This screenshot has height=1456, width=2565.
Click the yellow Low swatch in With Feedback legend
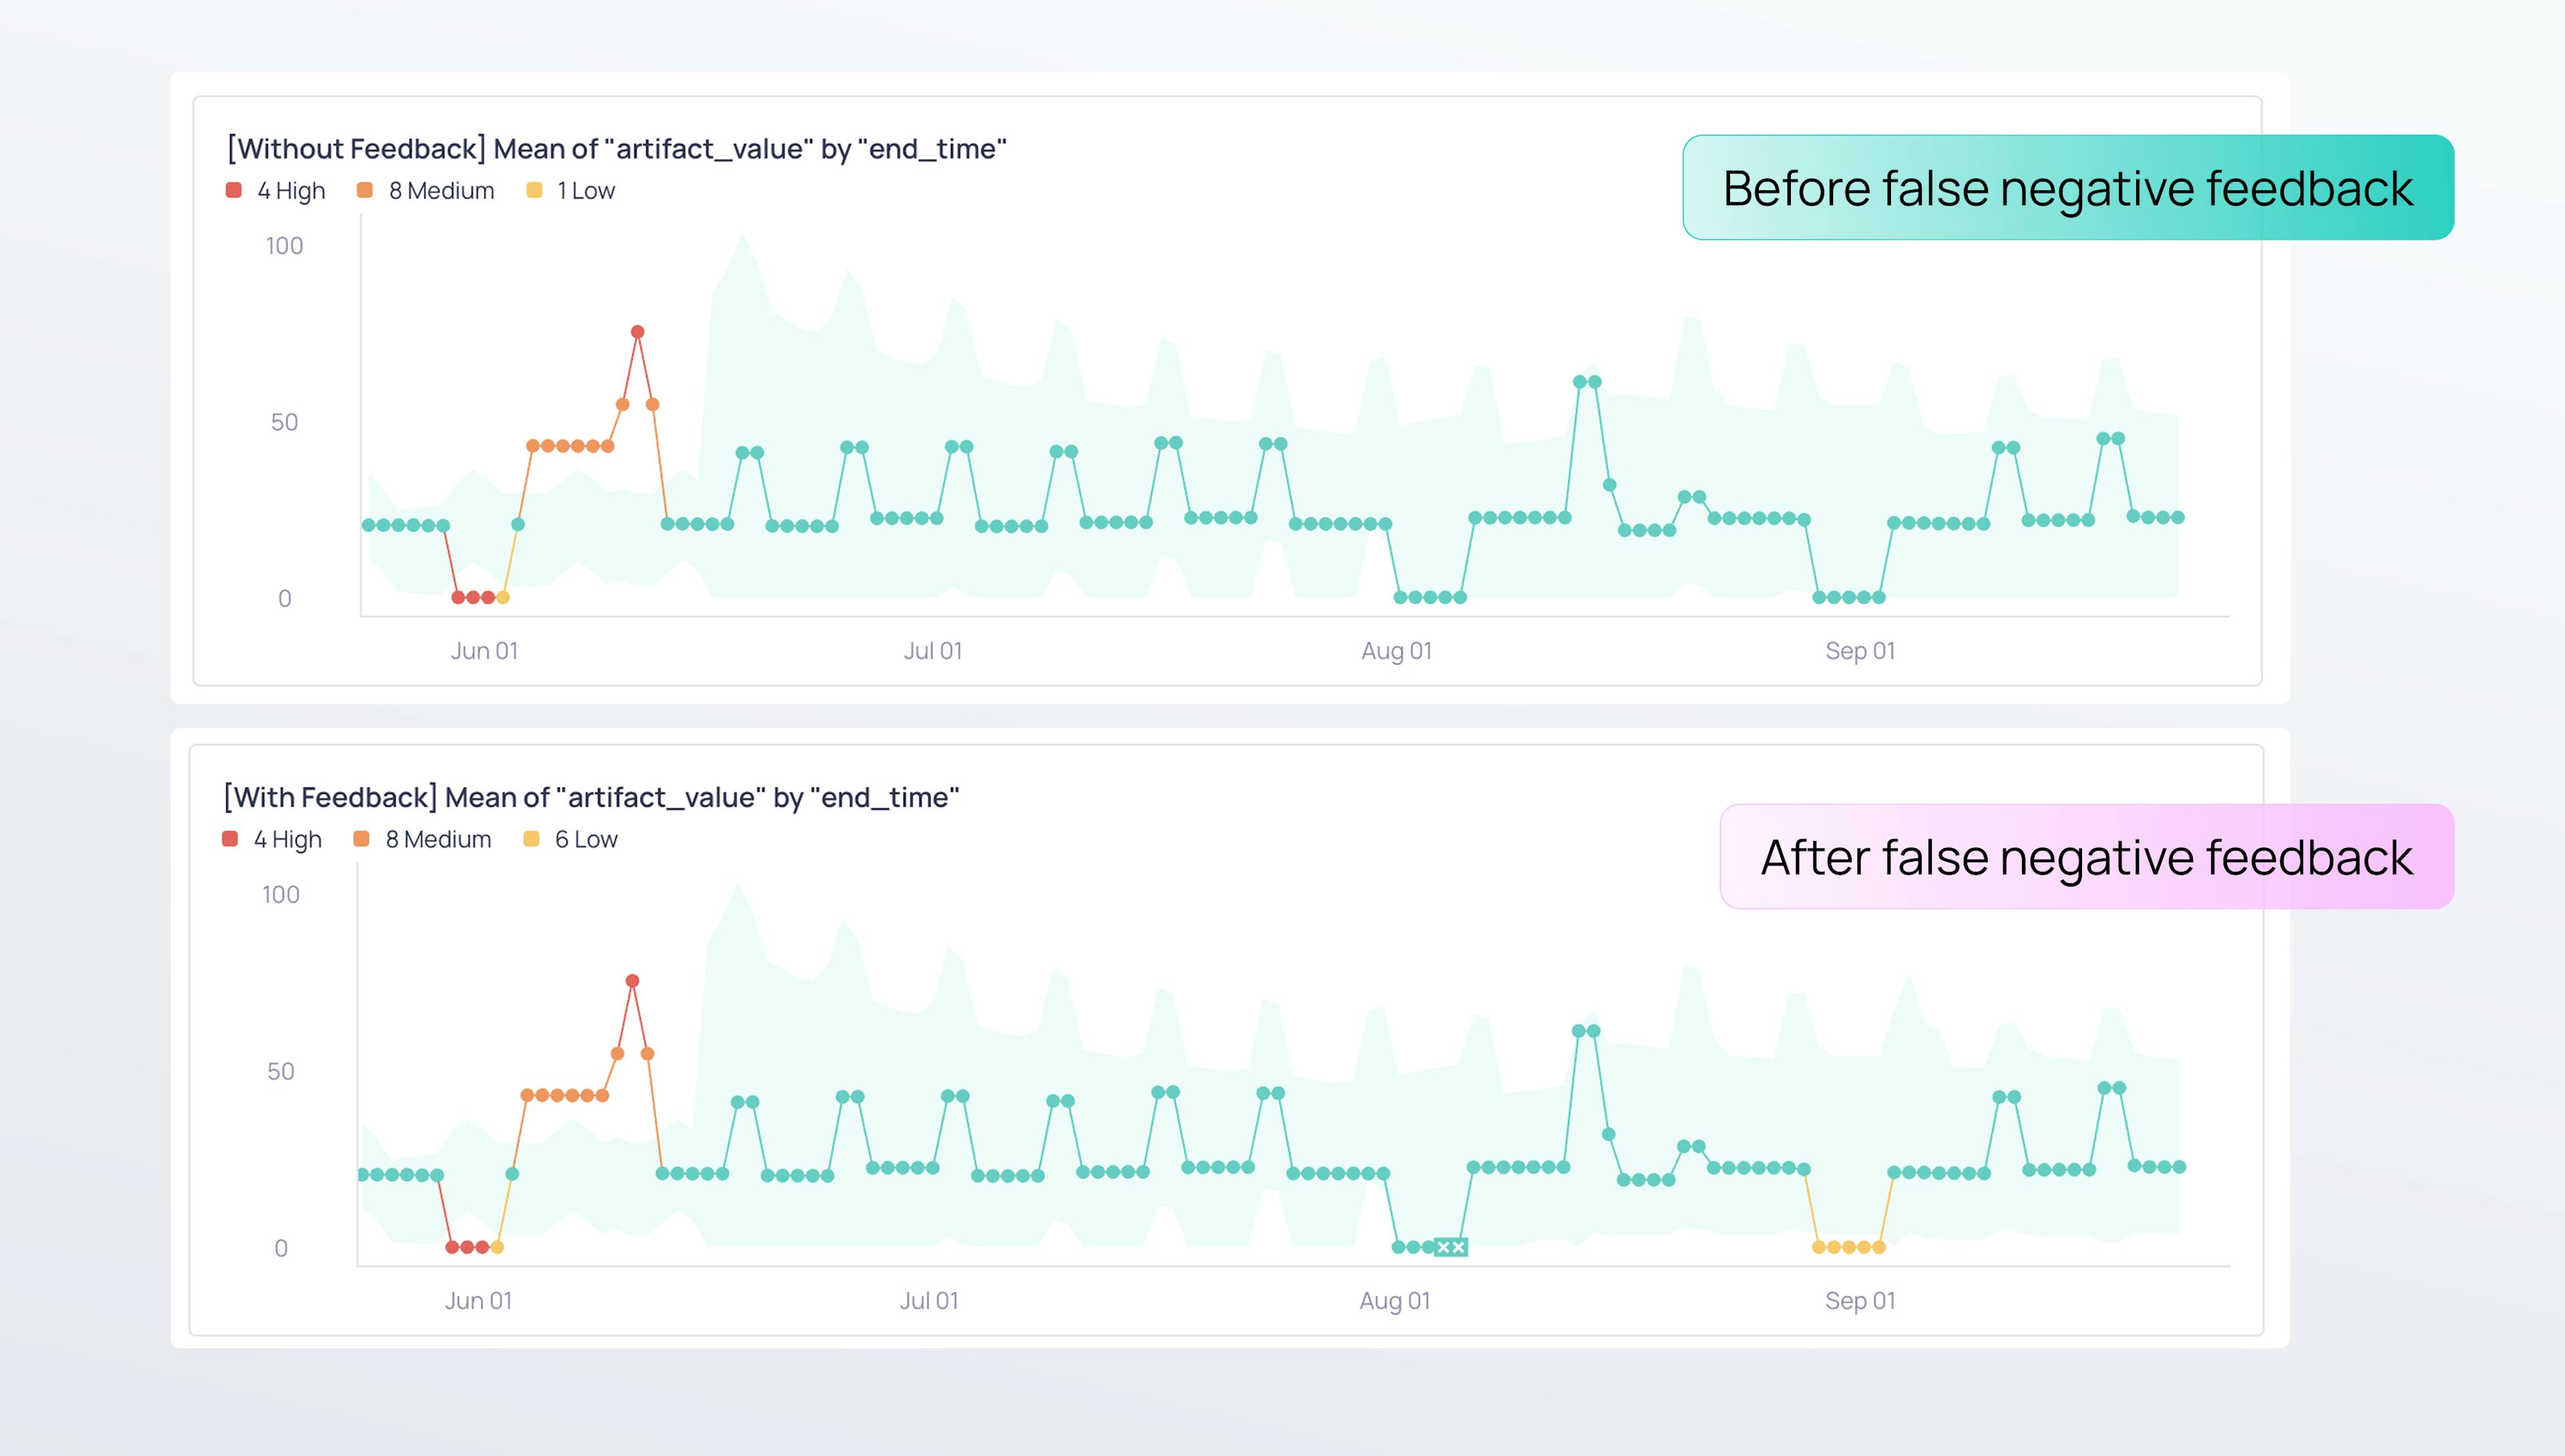[531, 839]
